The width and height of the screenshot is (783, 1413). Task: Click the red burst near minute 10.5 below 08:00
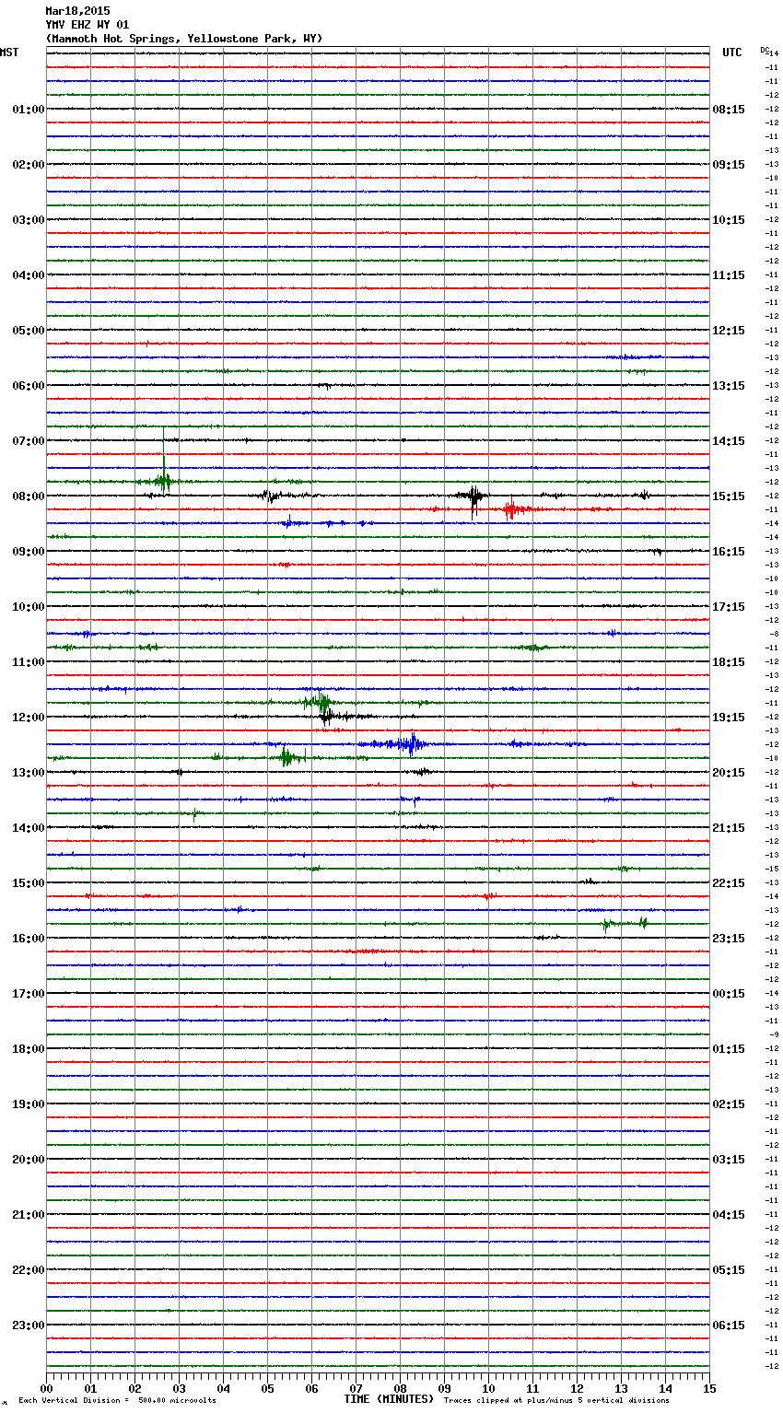pos(512,509)
